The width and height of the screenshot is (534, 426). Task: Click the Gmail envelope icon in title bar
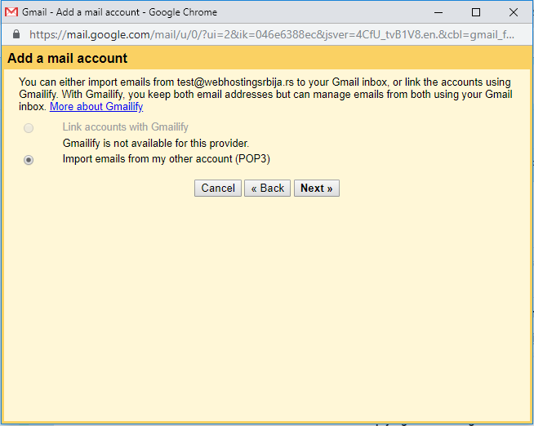(x=11, y=12)
